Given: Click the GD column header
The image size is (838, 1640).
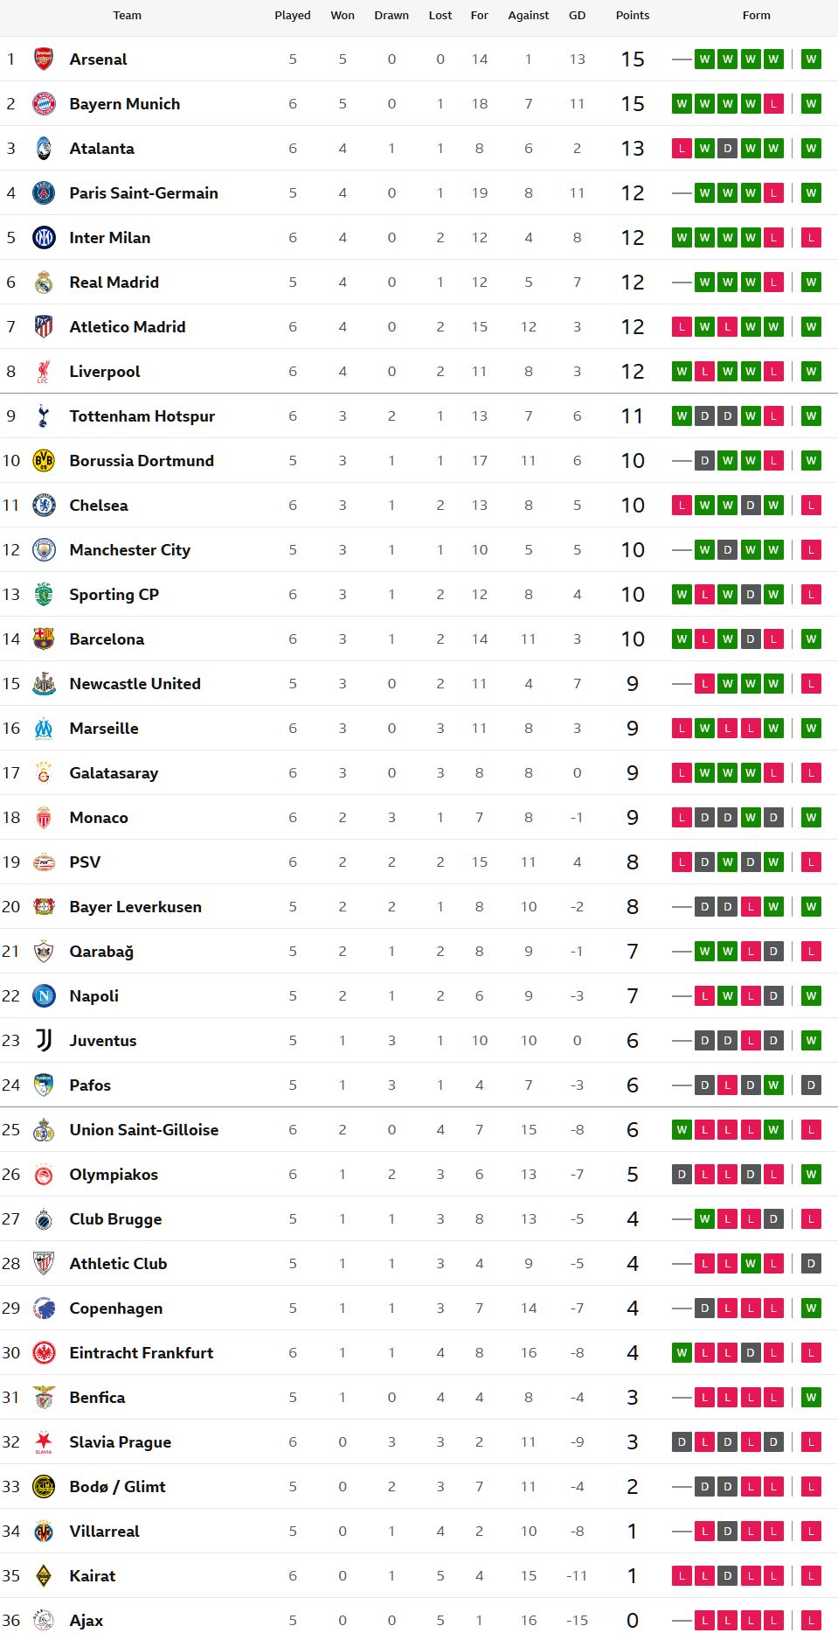Looking at the screenshot, I should (x=578, y=16).
